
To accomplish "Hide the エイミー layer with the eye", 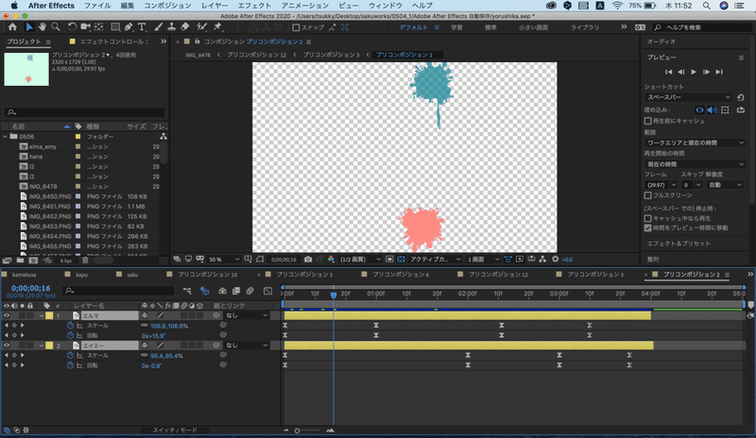I will (7, 345).
